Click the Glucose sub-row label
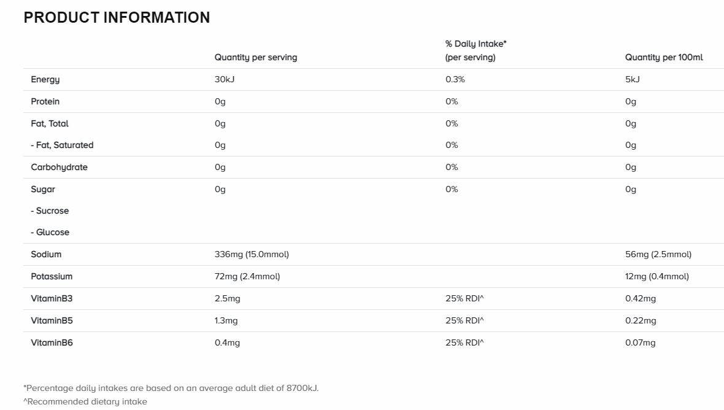724x410 pixels. (50, 233)
